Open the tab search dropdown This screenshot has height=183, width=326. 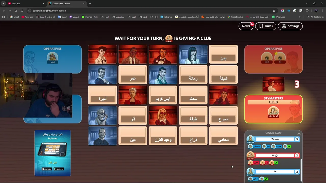pyautogui.click(x=3, y=4)
